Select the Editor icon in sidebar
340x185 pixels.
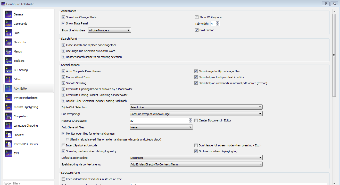(x=9, y=79)
